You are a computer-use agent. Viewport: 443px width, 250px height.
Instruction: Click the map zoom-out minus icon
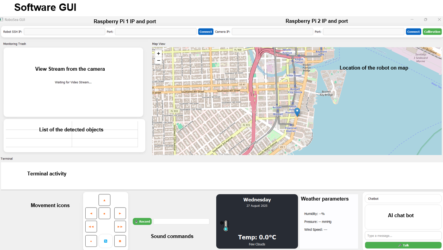coord(158,60)
